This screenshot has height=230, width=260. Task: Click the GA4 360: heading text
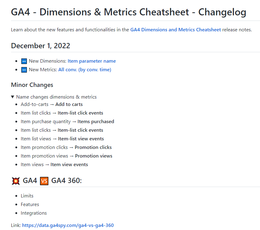pyautogui.click(x=67, y=181)
